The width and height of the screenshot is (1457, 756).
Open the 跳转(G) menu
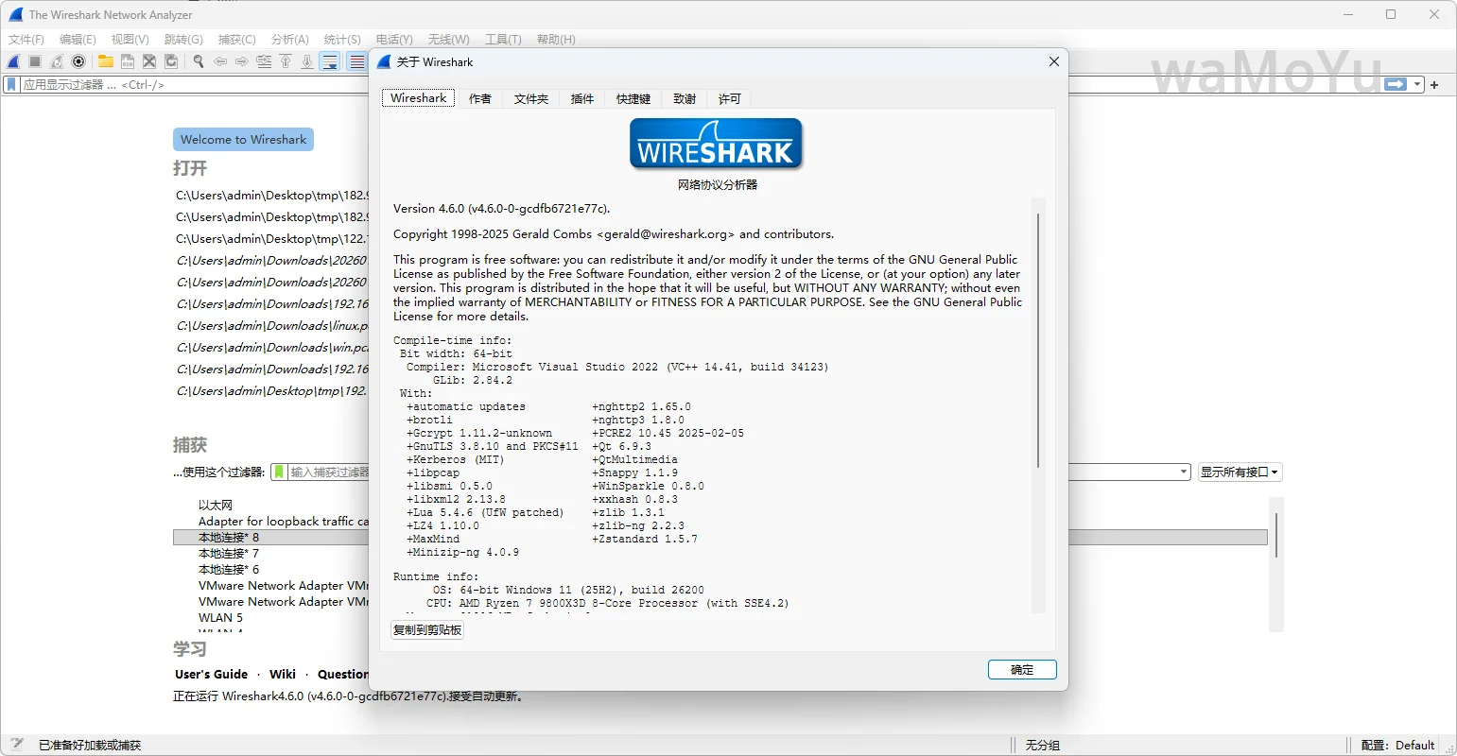(x=183, y=39)
